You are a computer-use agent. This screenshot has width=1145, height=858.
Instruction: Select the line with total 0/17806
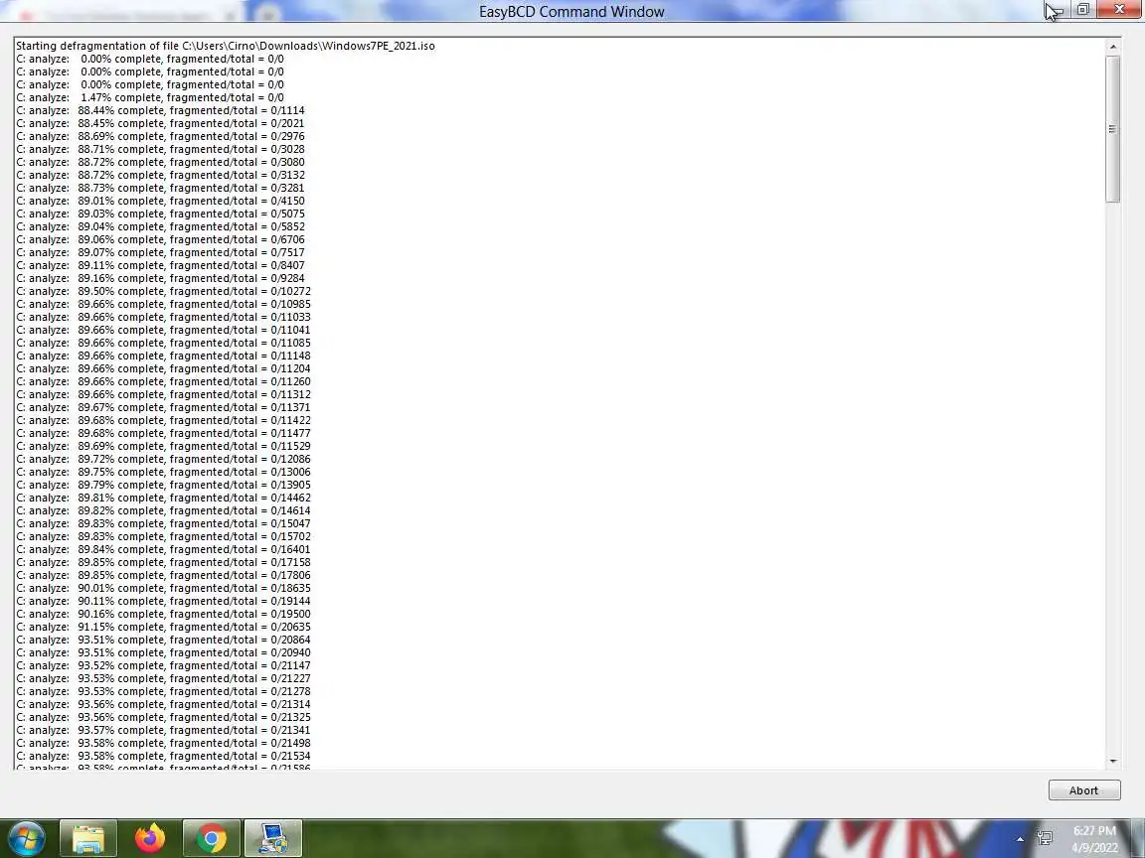pyautogui.click(x=164, y=576)
